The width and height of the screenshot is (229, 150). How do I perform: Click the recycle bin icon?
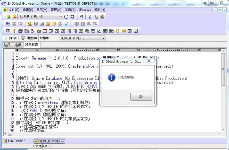(66, 24)
